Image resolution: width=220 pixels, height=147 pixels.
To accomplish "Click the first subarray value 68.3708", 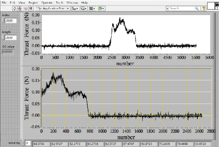I will point(41,144).
